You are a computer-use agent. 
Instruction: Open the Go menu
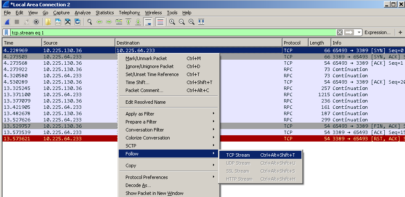[45, 13]
